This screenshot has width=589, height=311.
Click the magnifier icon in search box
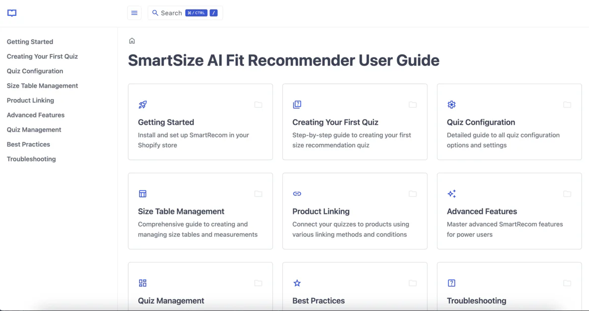pos(155,13)
